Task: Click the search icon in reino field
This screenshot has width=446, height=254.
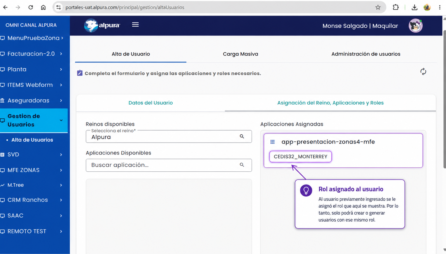Action: [242, 137]
